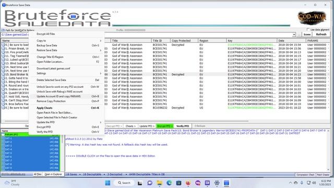Show hidden system tray icons
Image resolution: width=334 pixels, height=188 pixels.
coord(290,183)
